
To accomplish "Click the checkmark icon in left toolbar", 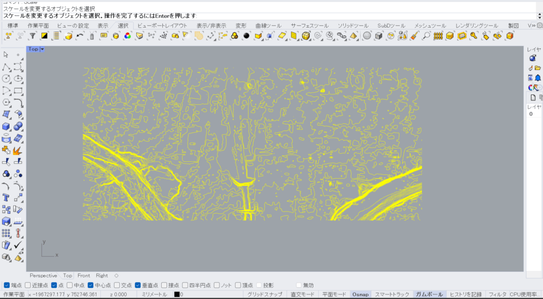I will pyautogui.click(x=18, y=245).
